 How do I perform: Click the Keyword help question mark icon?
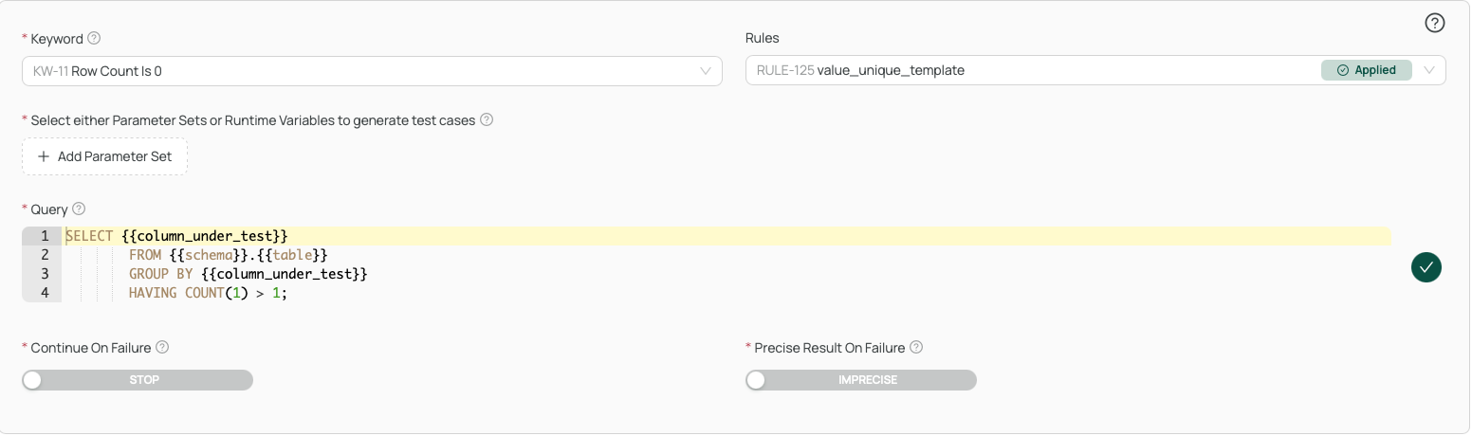pyautogui.click(x=94, y=39)
